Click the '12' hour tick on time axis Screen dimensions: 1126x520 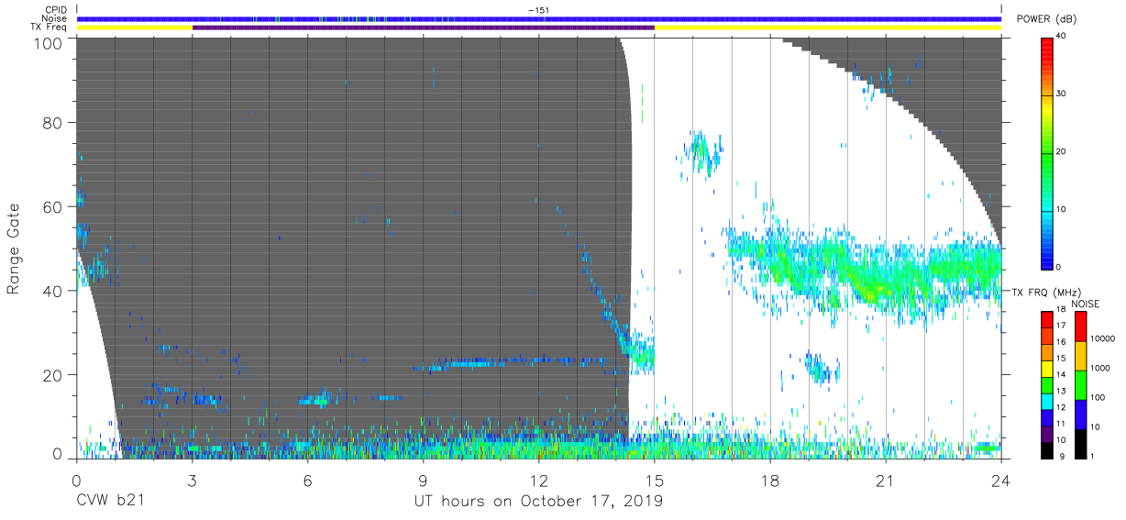click(x=538, y=479)
